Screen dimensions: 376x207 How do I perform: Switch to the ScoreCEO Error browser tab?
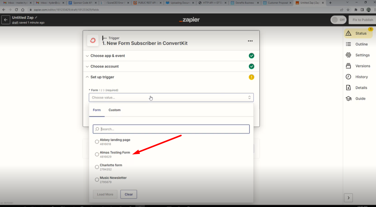(115, 3)
